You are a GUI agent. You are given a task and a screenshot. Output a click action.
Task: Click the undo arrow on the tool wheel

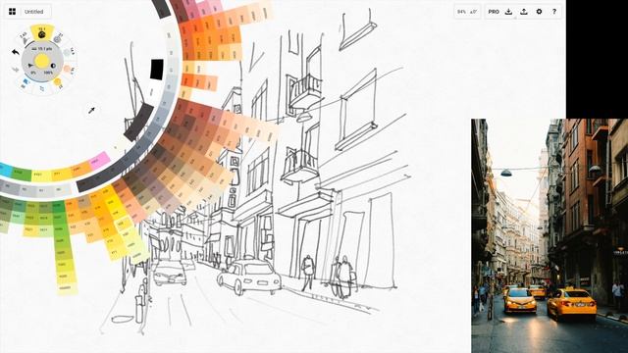pos(16,52)
